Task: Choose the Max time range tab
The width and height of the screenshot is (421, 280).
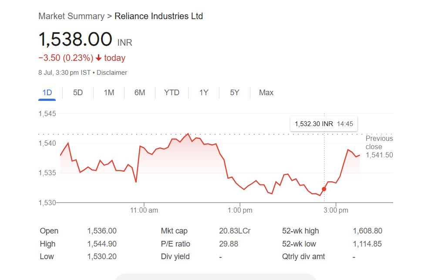Action: 266,93
